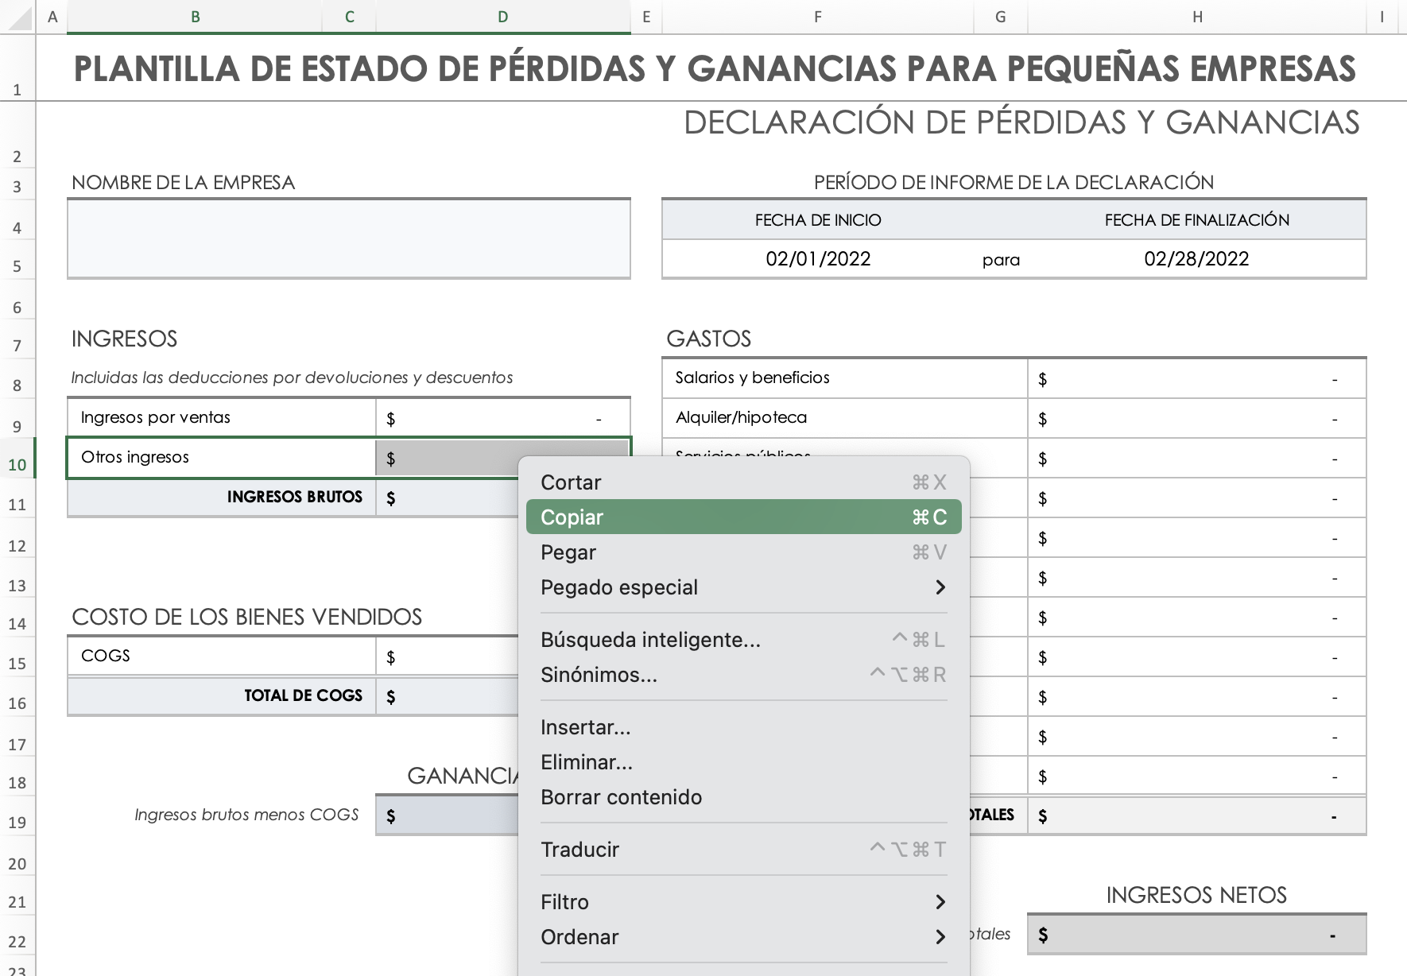Select row 10 header
This screenshot has height=976, width=1407.
pos(17,458)
